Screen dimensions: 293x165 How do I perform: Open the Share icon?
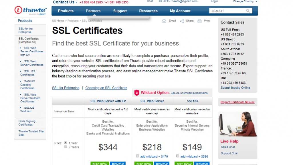(182, 21)
